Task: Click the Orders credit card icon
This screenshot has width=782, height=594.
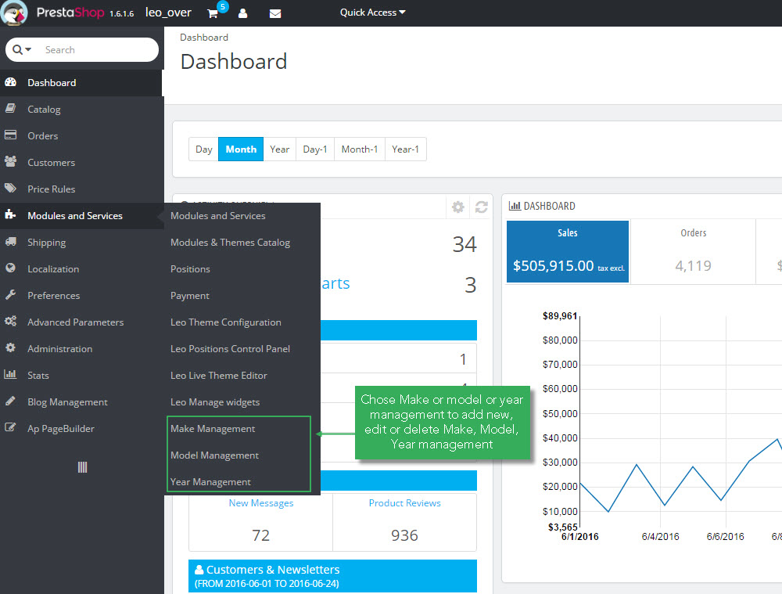Action: coord(10,135)
